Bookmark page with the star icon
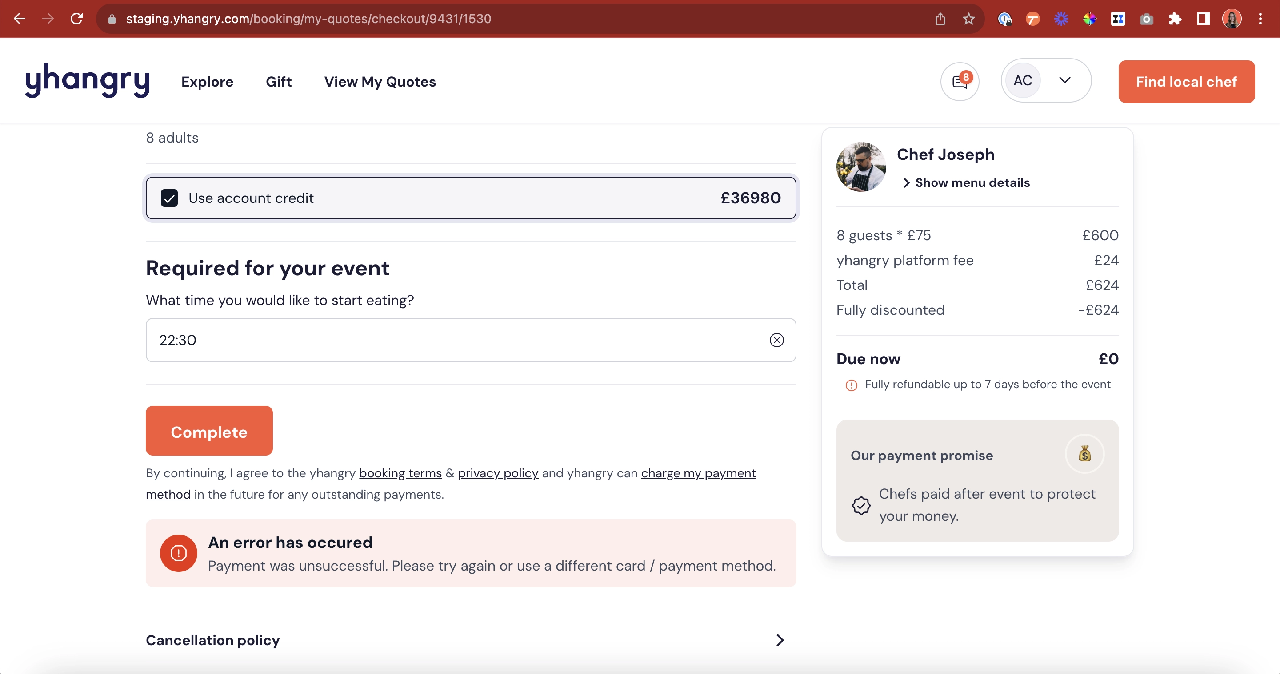Image resolution: width=1280 pixels, height=674 pixels. pos(968,19)
